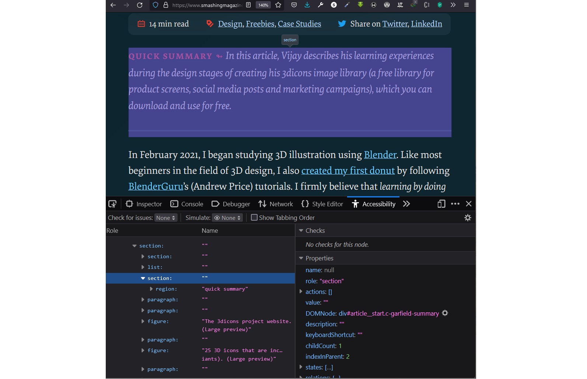The image size is (587, 379).
Task: Collapse the top section tree node
Action: click(x=134, y=246)
